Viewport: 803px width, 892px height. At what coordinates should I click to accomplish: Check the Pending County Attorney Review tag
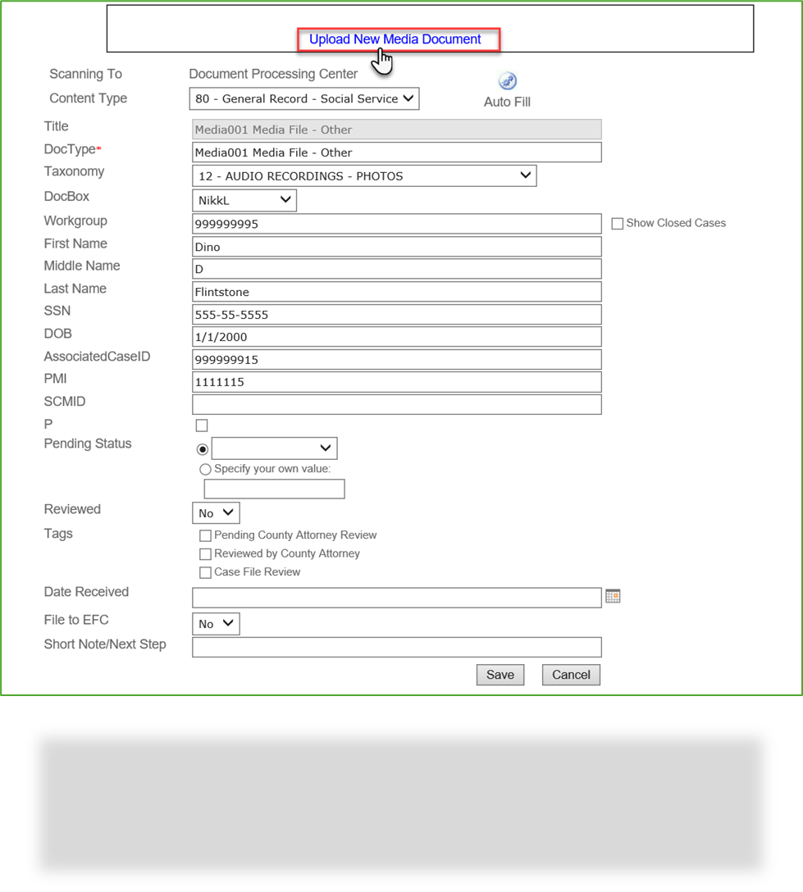click(x=205, y=535)
